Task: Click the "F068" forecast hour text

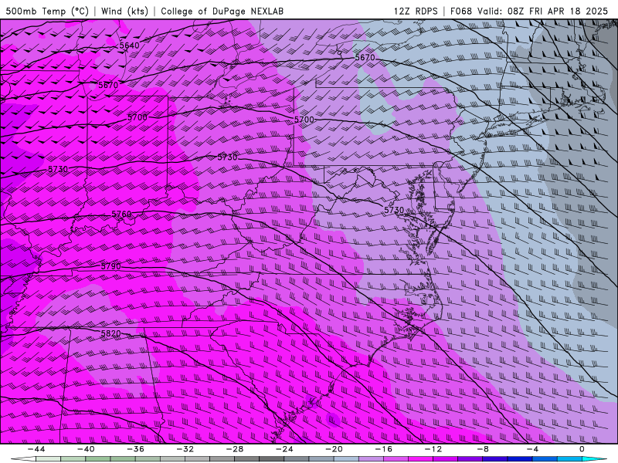Action: (461, 12)
